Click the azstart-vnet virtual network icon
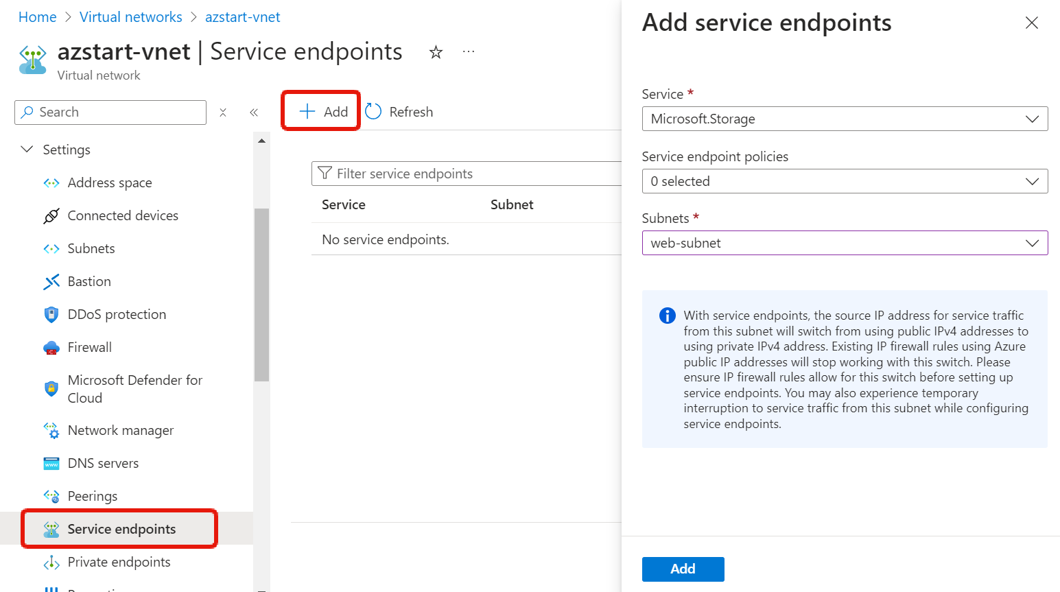1060x592 pixels. pos(32,59)
